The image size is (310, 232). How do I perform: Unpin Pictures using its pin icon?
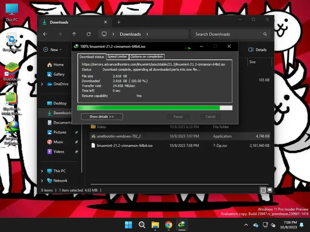pyautogui.click(x=77, y=132)
